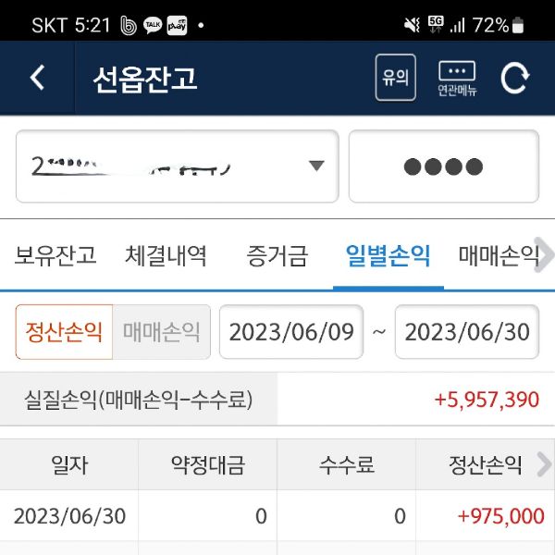Go to the 증거금 tab
The height and width of the screenshot is (555, 555).
click(x=277, y=255)
